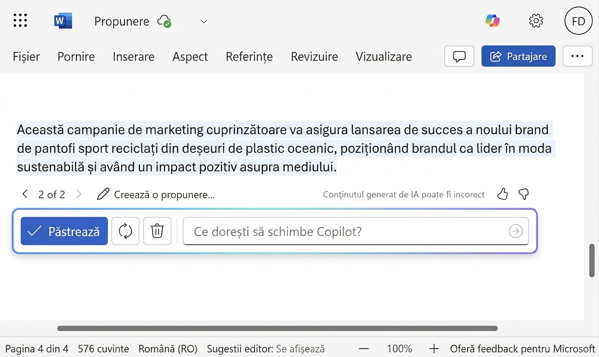
Task: Click the vertical scrollbar thumb
Action: pos(592,261)
